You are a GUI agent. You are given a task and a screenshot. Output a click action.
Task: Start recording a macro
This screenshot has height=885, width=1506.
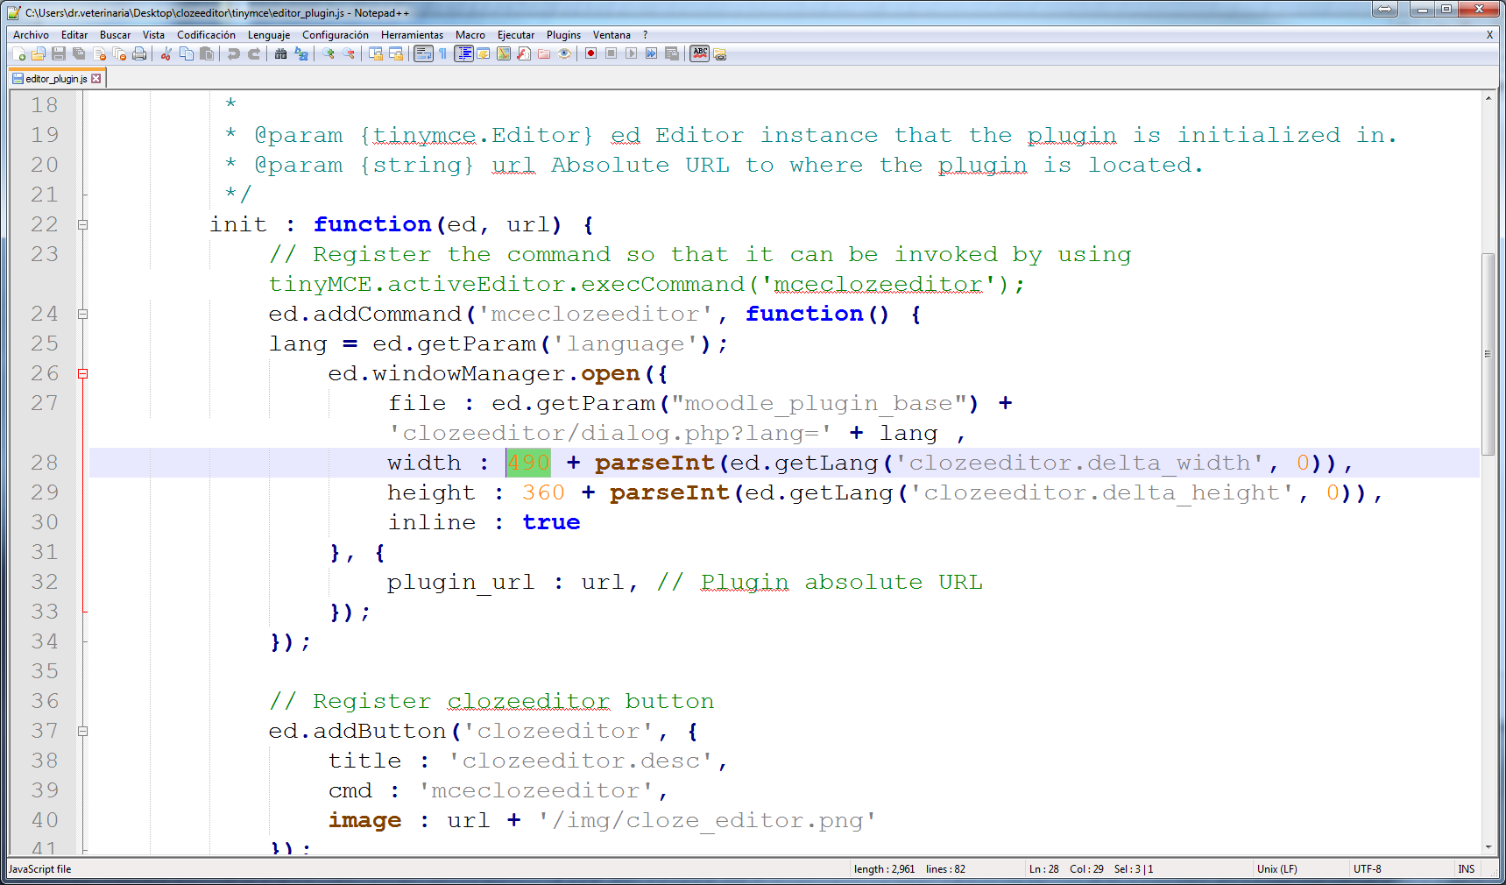[590, 53]
